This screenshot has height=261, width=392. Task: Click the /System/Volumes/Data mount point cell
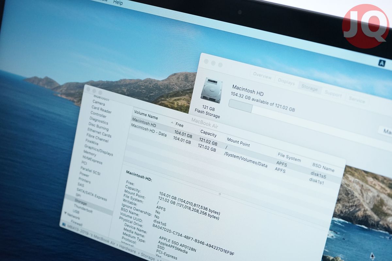246,160
